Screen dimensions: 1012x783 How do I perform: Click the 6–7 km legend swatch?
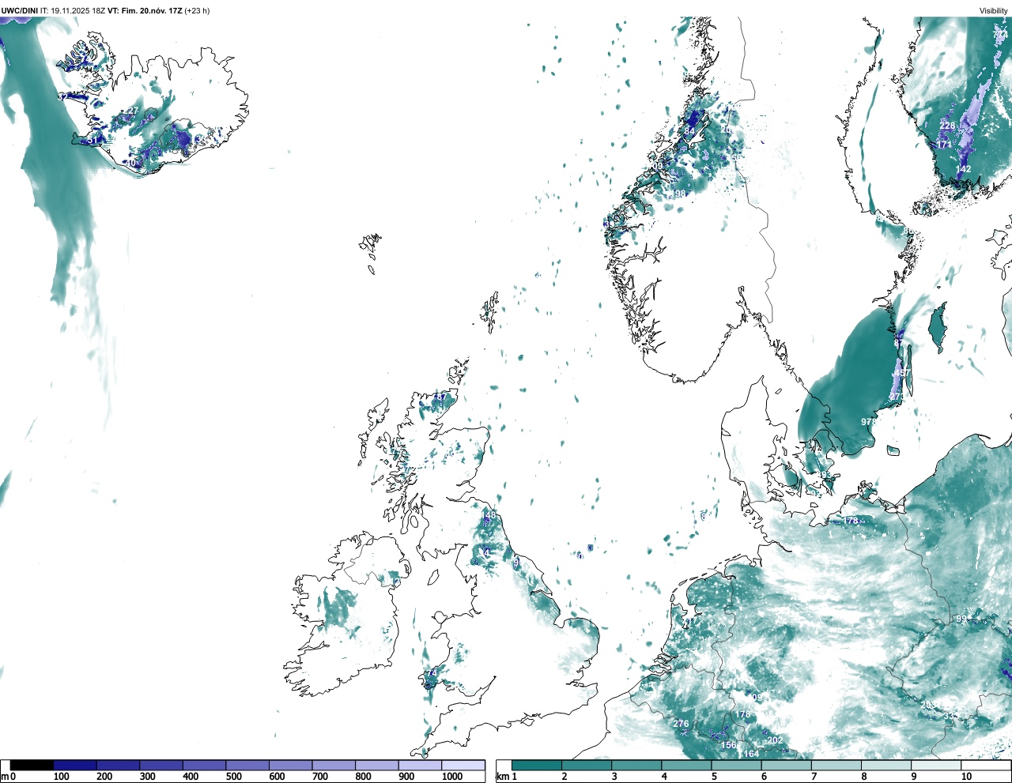point(787,766)
